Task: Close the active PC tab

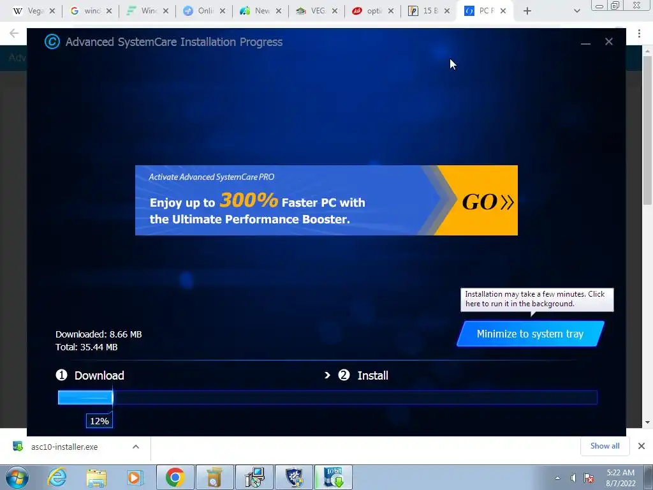Action: tap(503, 11)
